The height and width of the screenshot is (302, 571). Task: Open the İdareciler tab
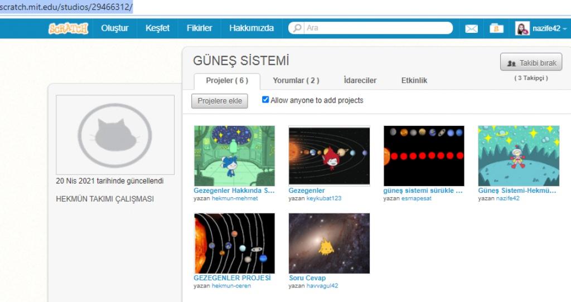click(360, 81)
